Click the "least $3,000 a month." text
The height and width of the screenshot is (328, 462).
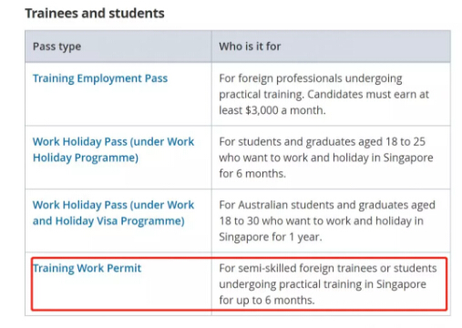pos(272,110)
